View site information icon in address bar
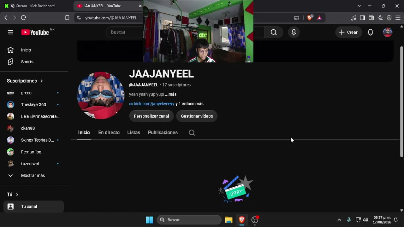 79,18
